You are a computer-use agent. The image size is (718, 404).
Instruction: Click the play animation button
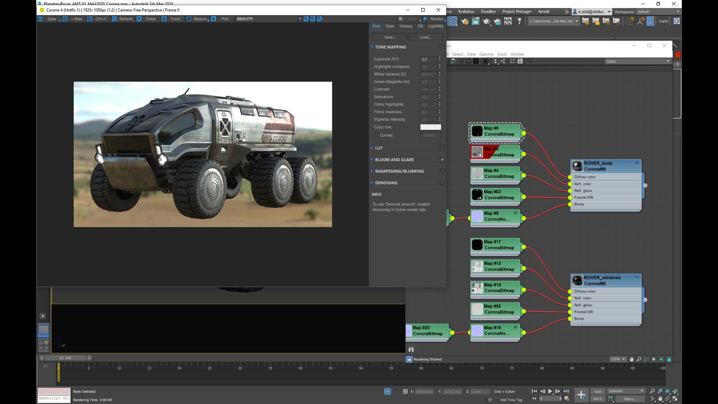tap(550, 391)
